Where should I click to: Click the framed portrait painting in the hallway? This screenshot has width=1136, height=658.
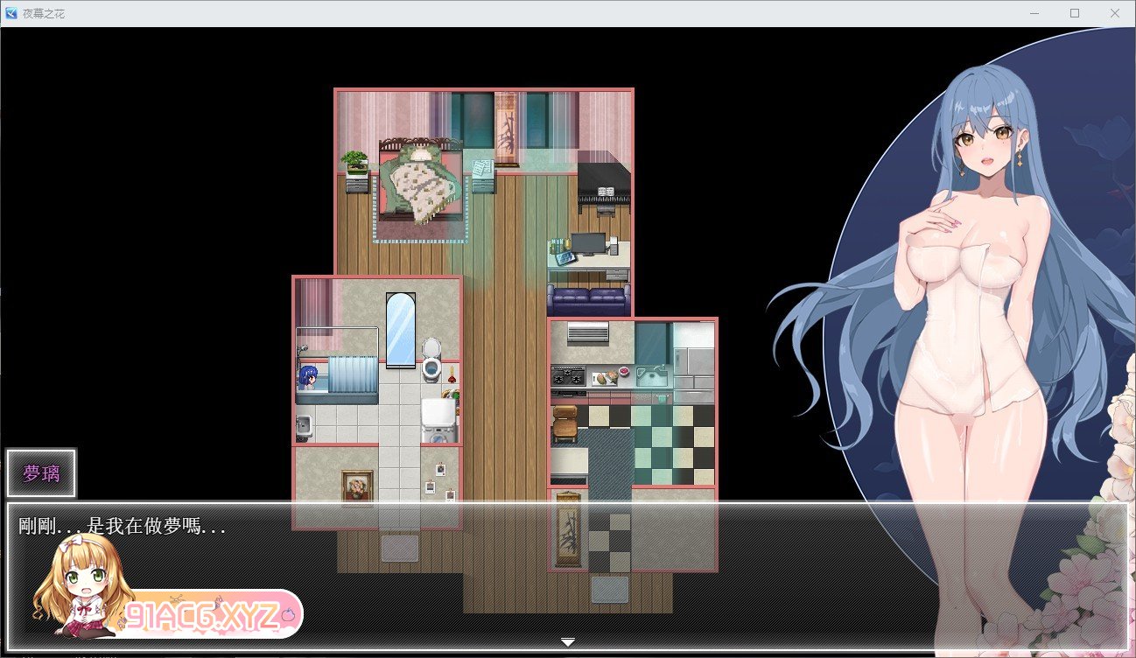pyautogui.click(x=357, y=487)
